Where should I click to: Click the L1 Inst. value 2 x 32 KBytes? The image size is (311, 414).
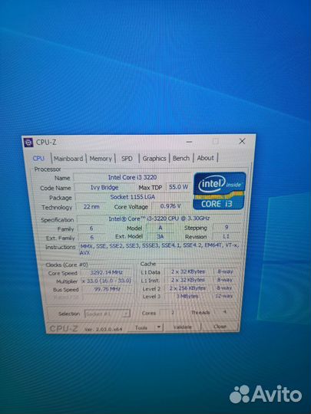(x=188, y=280)
